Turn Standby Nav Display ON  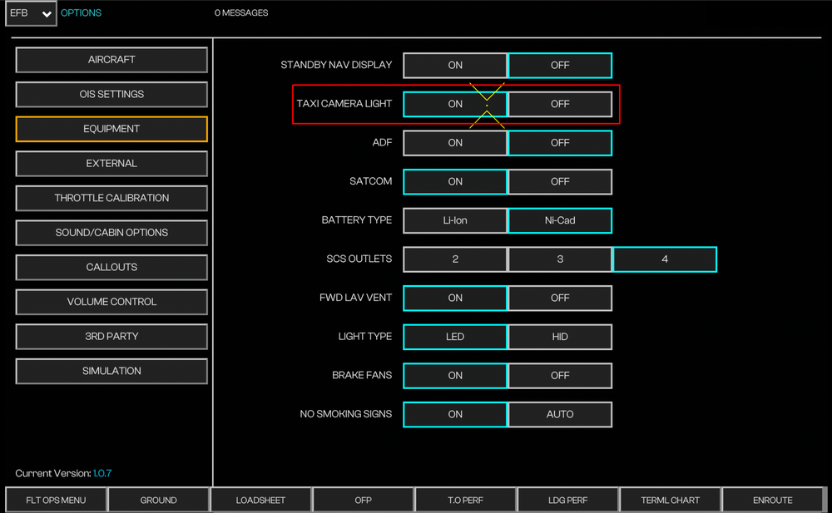tap(455, 66)
